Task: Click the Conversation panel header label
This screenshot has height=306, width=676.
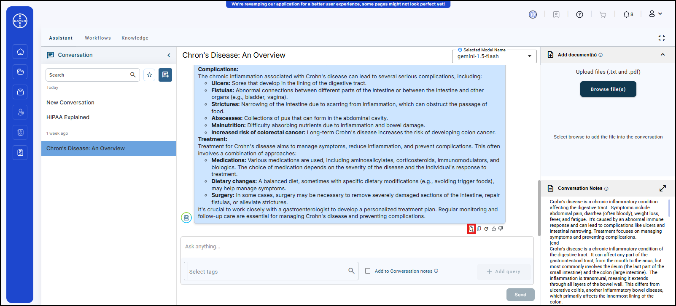Action: [x=75, y=55]
